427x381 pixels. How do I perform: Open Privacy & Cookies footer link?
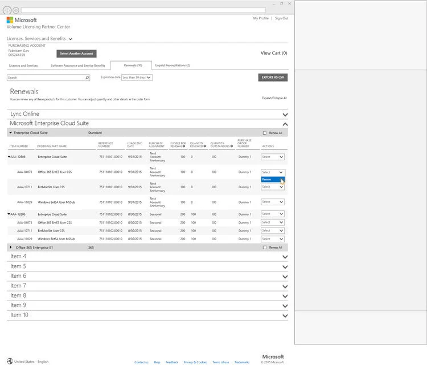coord(195,362)
